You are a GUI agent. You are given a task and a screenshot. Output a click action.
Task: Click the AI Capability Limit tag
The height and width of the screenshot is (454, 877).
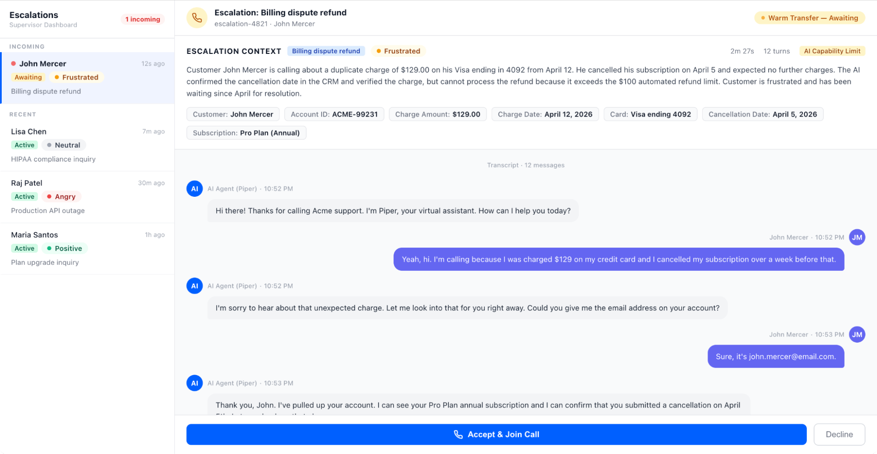coord(832,51)
